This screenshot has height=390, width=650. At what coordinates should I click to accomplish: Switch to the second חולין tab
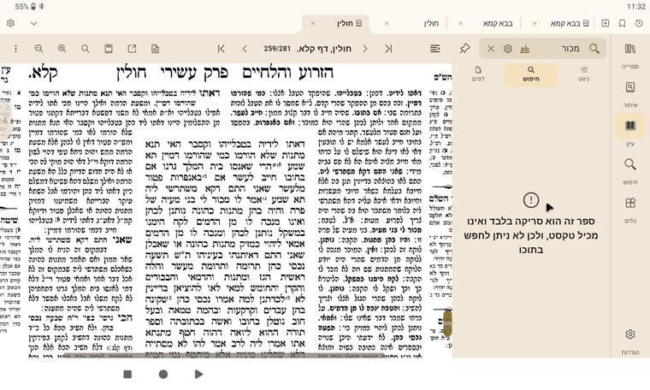[x=431, y=23]
